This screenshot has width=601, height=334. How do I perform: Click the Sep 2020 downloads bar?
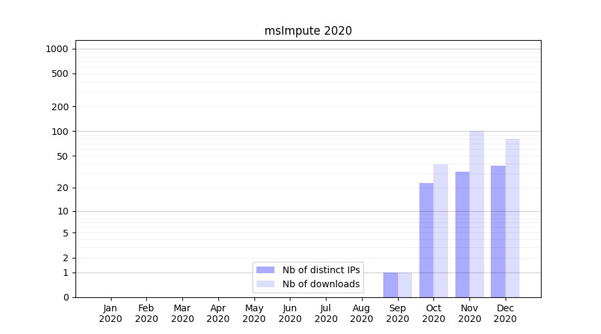[405, 285]
